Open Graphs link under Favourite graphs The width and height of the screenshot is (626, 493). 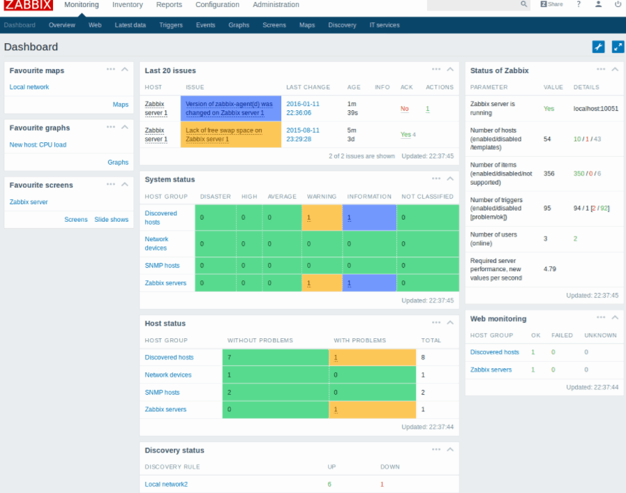click(x=118, y=162)
